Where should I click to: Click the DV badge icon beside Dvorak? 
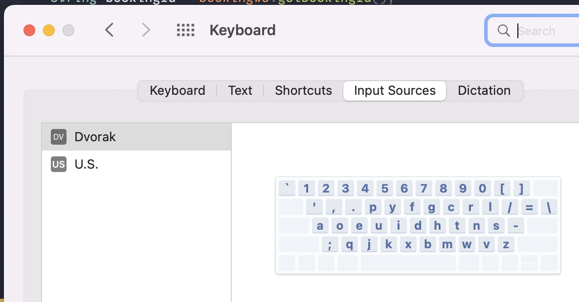tap(59, 137)
